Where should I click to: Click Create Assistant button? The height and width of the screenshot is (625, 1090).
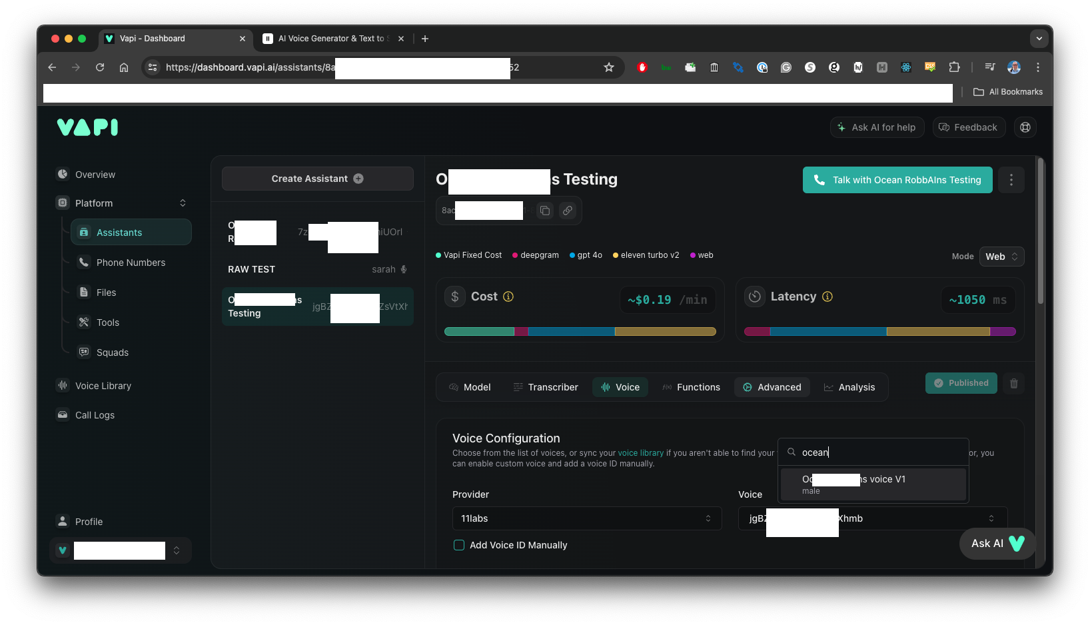point(318,179)
